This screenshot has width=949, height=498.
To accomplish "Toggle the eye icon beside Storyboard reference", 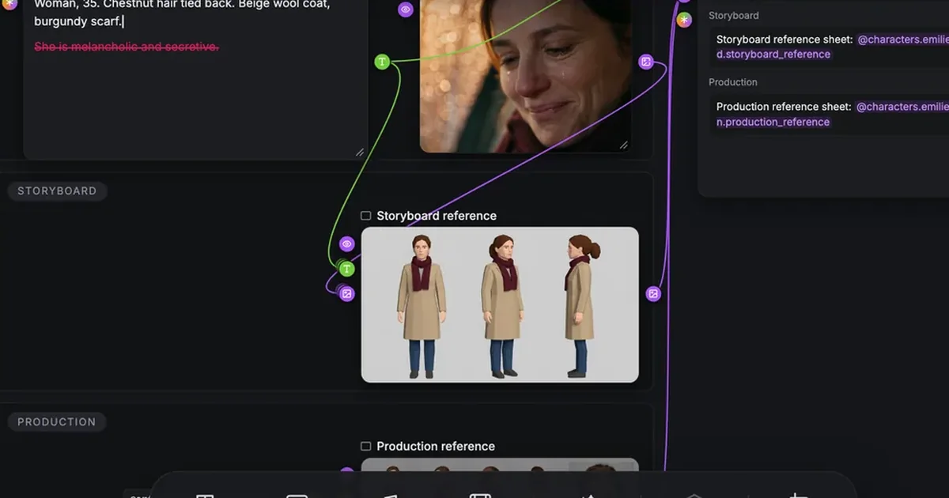I will (x=346, y=244).
